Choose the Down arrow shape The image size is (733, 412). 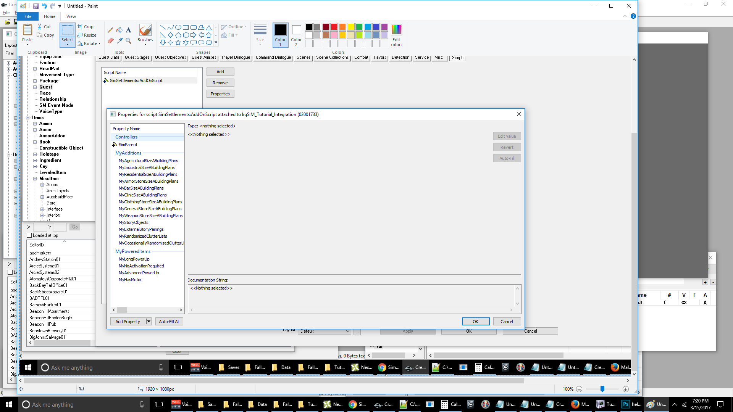coord(163,43)
